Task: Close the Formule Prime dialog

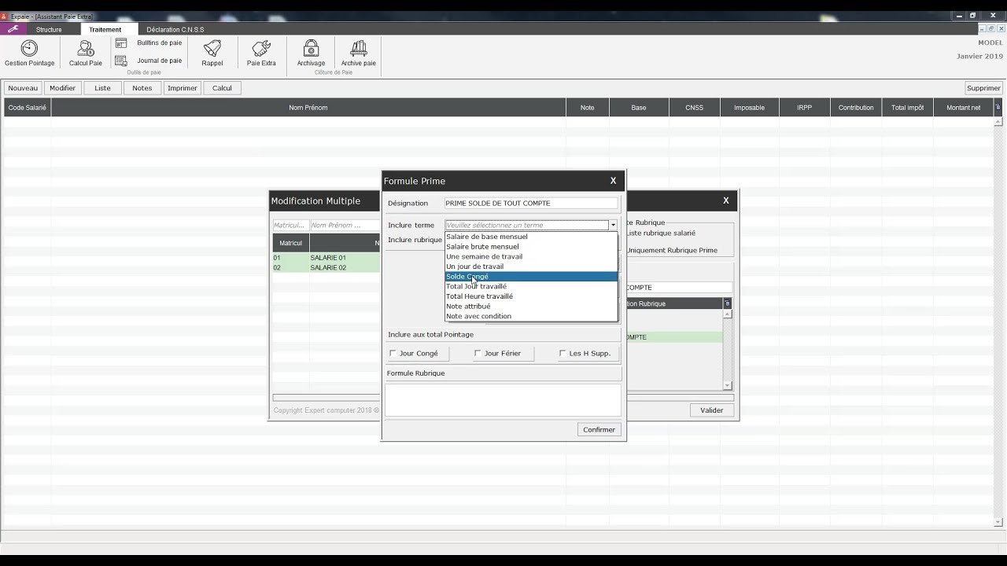Action: pyautogui.click(x=614, y=181)
